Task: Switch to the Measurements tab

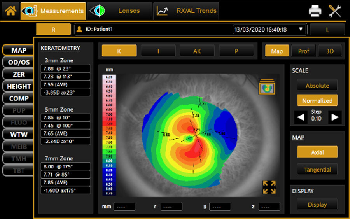Action: tap(53, 11)
